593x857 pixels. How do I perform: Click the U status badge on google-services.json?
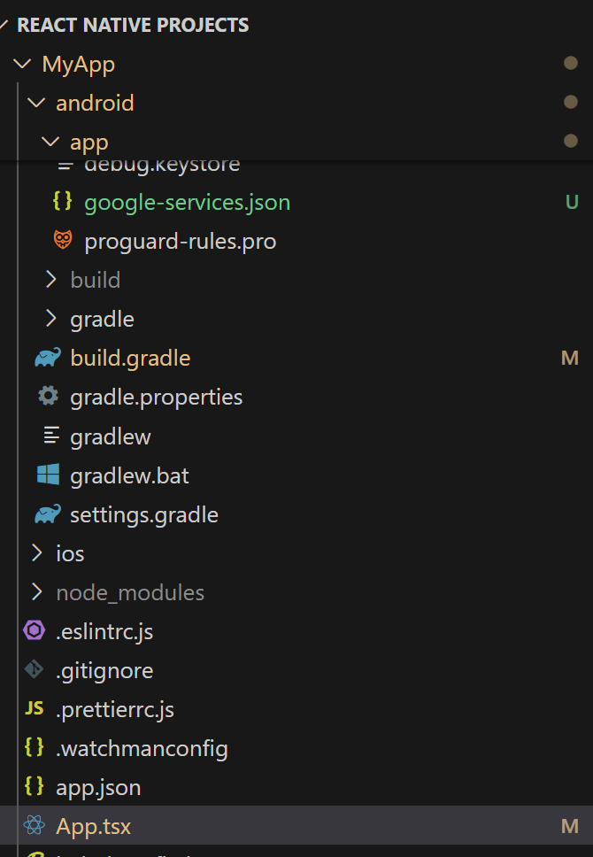click(x=572, y=202)
